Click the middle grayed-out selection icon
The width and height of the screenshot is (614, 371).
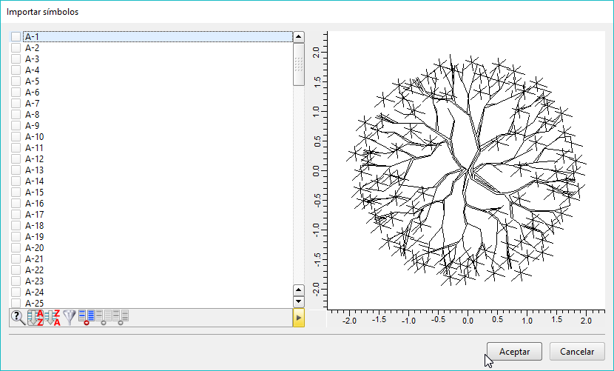pos(104,317)
